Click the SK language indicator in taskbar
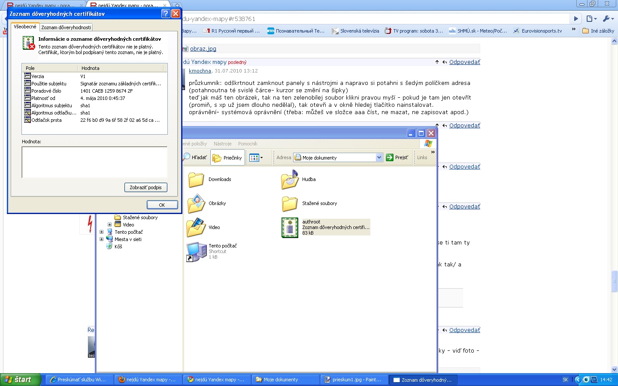This screenshot has width=618, height=386. click(565, 380)
